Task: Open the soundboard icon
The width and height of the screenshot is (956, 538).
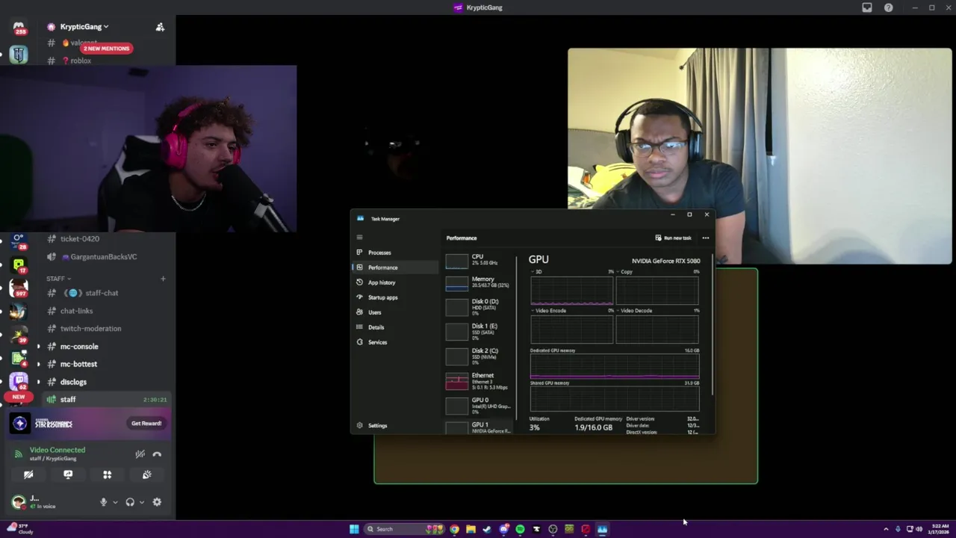Action: (147, 474)
